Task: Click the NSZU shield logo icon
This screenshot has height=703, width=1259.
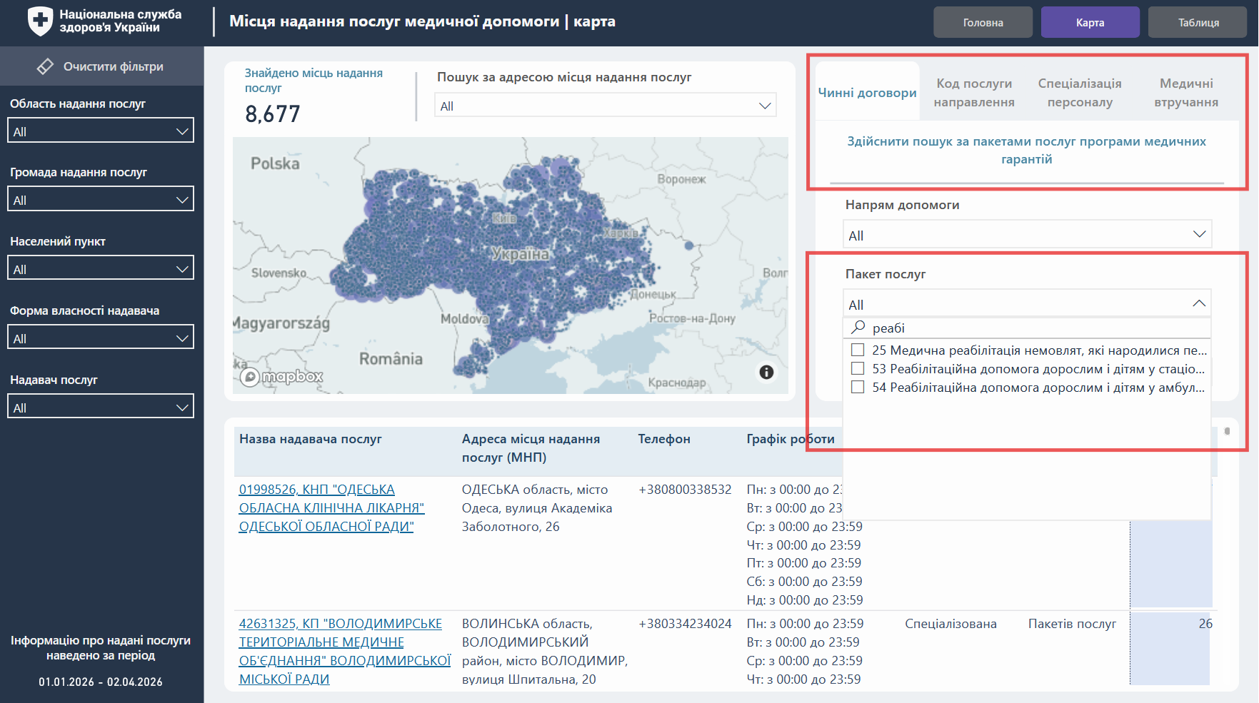Action: (x=40, y=21)
